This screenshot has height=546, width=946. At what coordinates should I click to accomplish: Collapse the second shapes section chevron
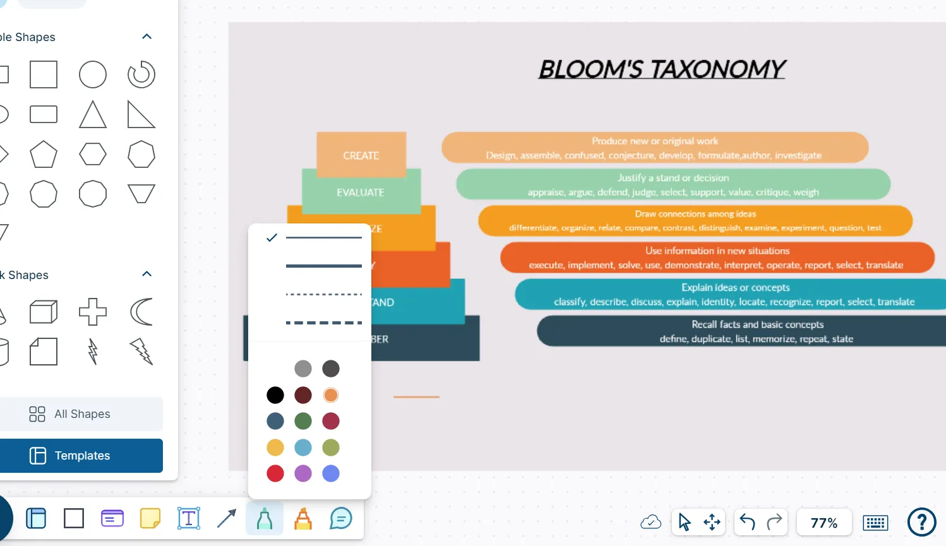click(x=147, y=274)
